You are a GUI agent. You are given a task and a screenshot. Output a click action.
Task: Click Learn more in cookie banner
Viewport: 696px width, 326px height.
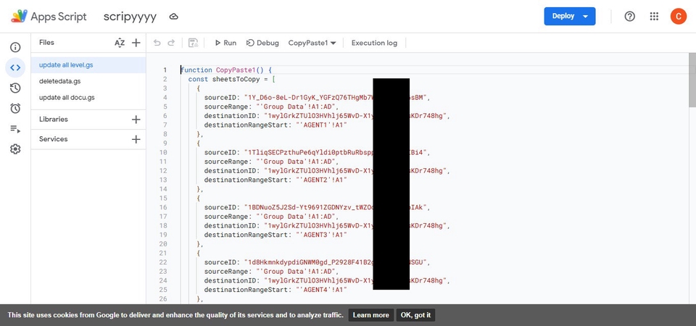click(370, 315)
